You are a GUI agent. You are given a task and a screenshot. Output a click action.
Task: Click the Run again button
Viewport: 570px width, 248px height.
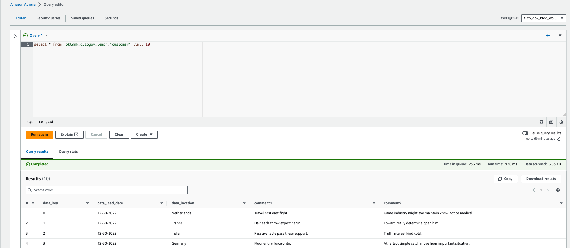click(39, 135)
